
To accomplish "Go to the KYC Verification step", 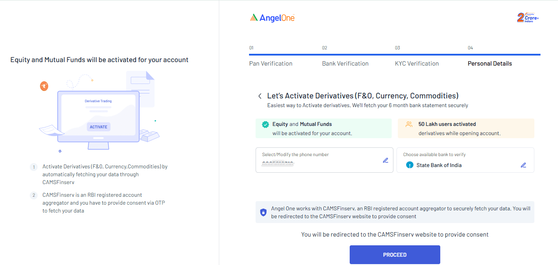I will click(x=417, y=63).
